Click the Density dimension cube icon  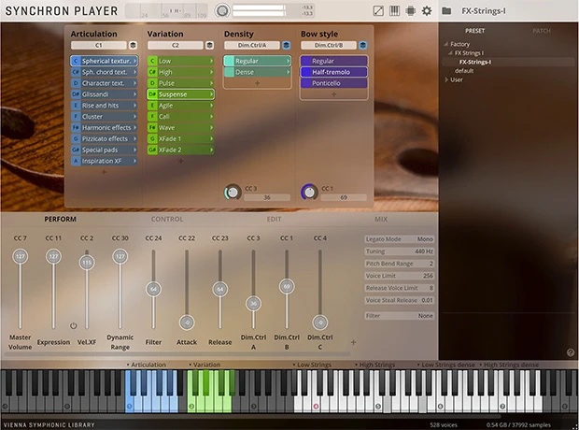click(286, 45)
